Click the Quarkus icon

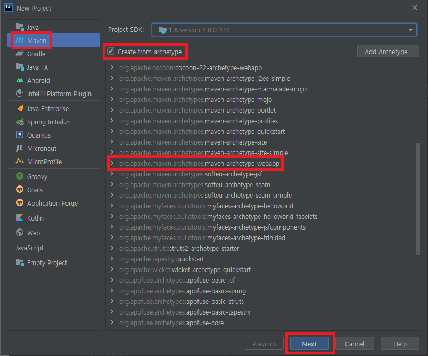coord(20,135)
